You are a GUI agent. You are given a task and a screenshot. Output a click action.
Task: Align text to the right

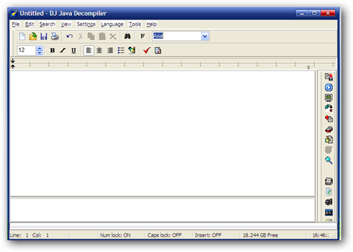pos(110,51)
